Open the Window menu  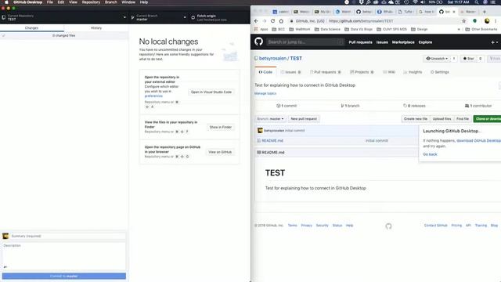(x=128, y=2)
